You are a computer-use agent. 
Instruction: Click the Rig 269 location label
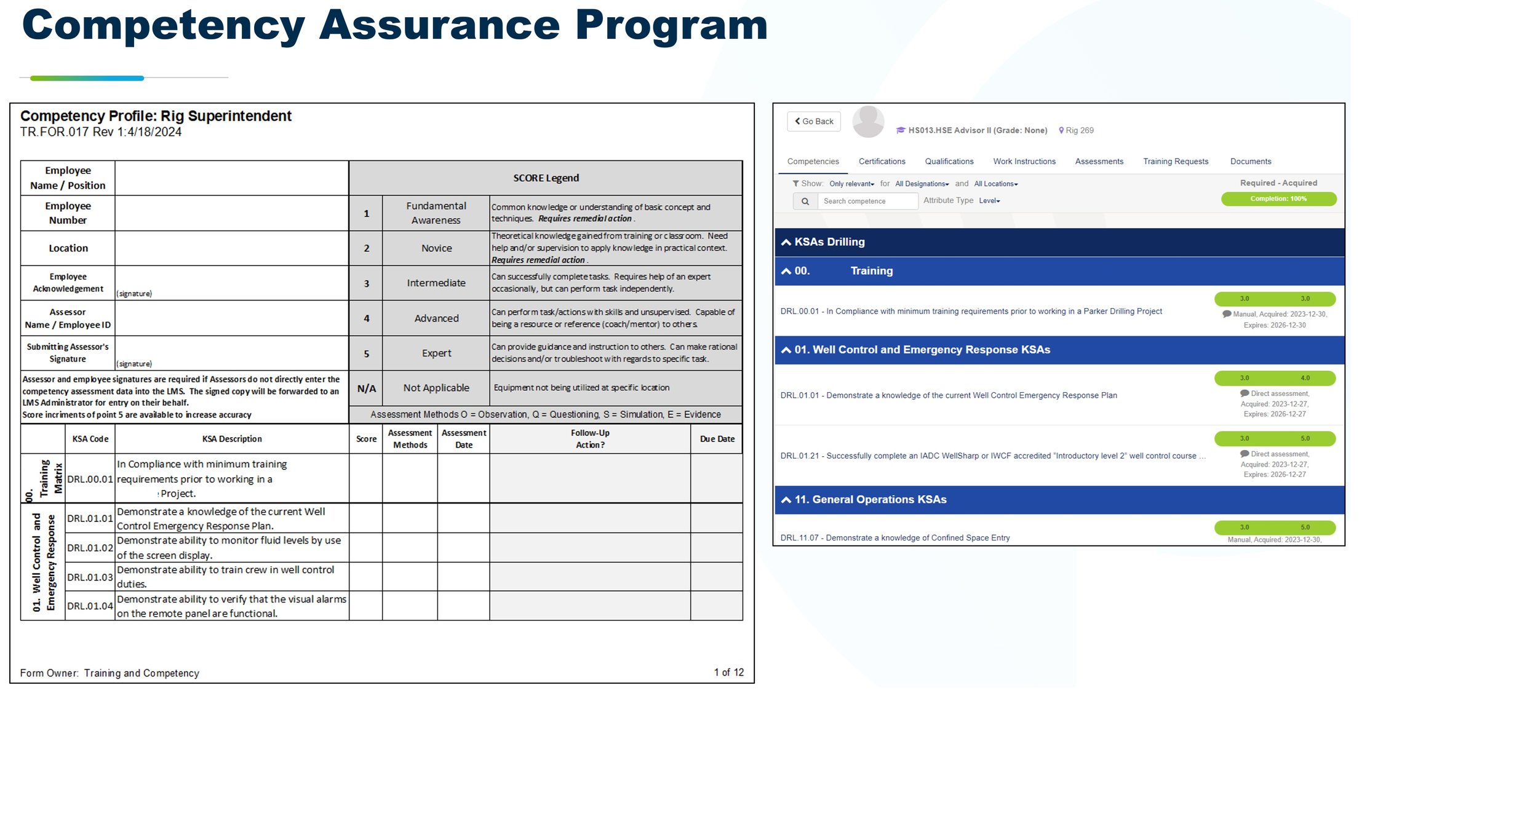click(1079, 130)
